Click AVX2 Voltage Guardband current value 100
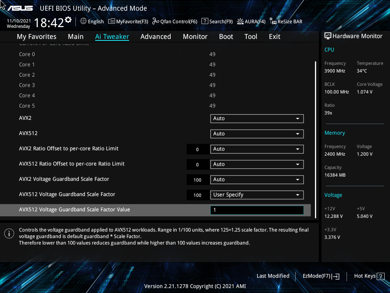390x293 pixels. 198,180
